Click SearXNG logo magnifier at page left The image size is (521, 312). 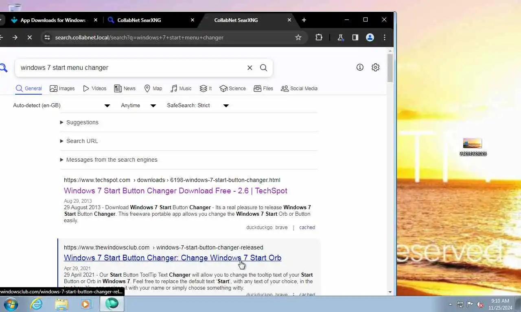click(x=3, y=68)
